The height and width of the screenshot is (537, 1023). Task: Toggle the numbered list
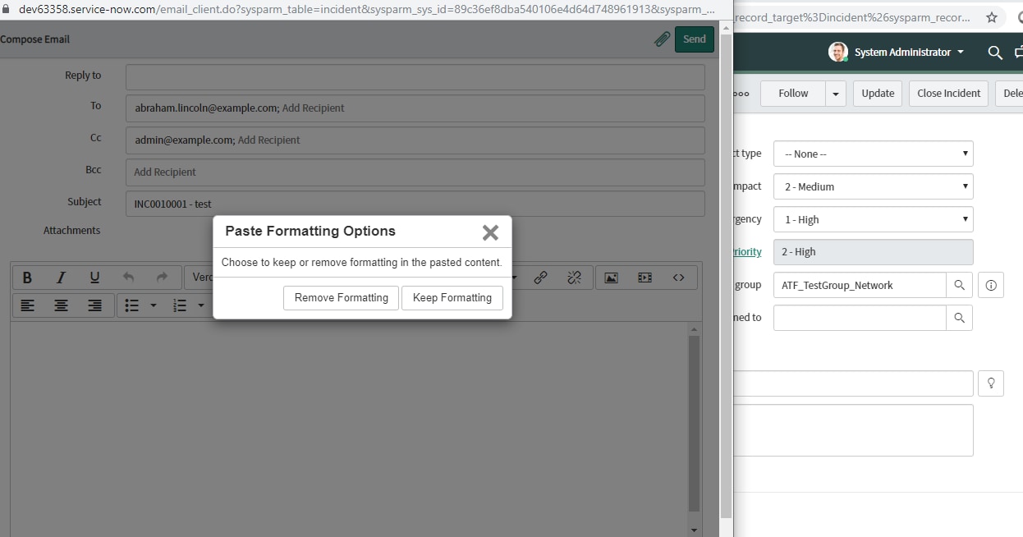pyautogui.click(x=179, y=305)
